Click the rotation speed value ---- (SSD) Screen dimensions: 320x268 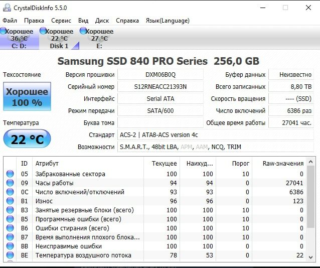click(x=291, y=99)
